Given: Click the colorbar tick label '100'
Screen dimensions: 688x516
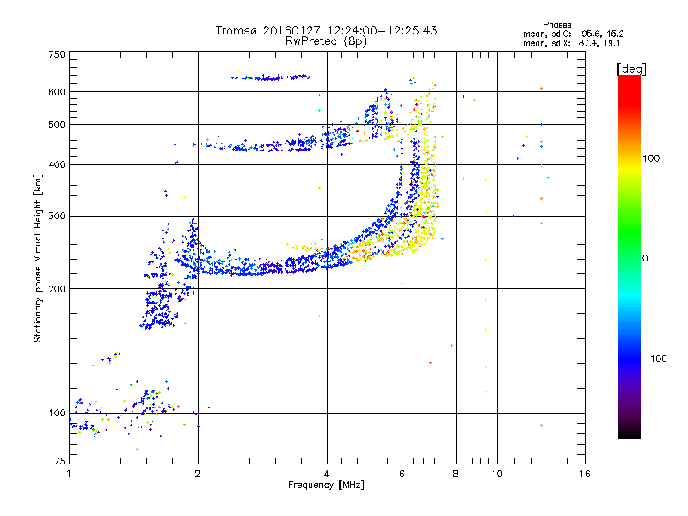Looking at the screenshot, I should coord(651,158).
